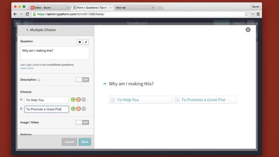279x157 pixels.
Task: Save the multiple choice question
Action: tap(85, 142)
